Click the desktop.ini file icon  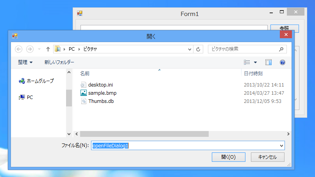[83, 85]
